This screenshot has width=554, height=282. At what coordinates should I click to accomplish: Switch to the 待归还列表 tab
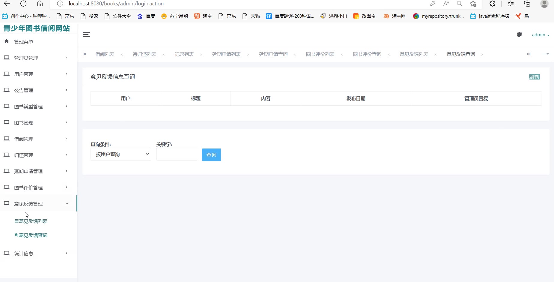click(x=144, y=54)
